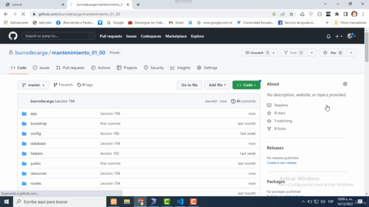Viewport: 369px width, 207px height.
Task: Open Marketplace in the top nav
Action: [x=176, y=36]
